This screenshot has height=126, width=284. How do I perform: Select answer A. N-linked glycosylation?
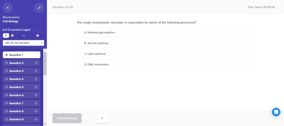coord(165,33)
